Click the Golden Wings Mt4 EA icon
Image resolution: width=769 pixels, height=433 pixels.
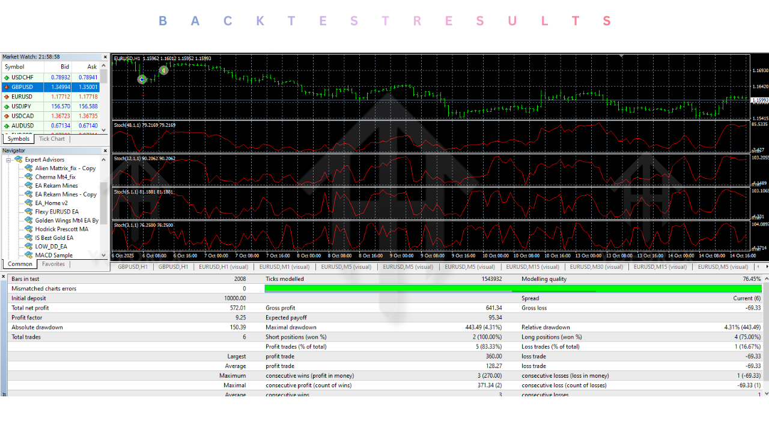pos(28,220)
